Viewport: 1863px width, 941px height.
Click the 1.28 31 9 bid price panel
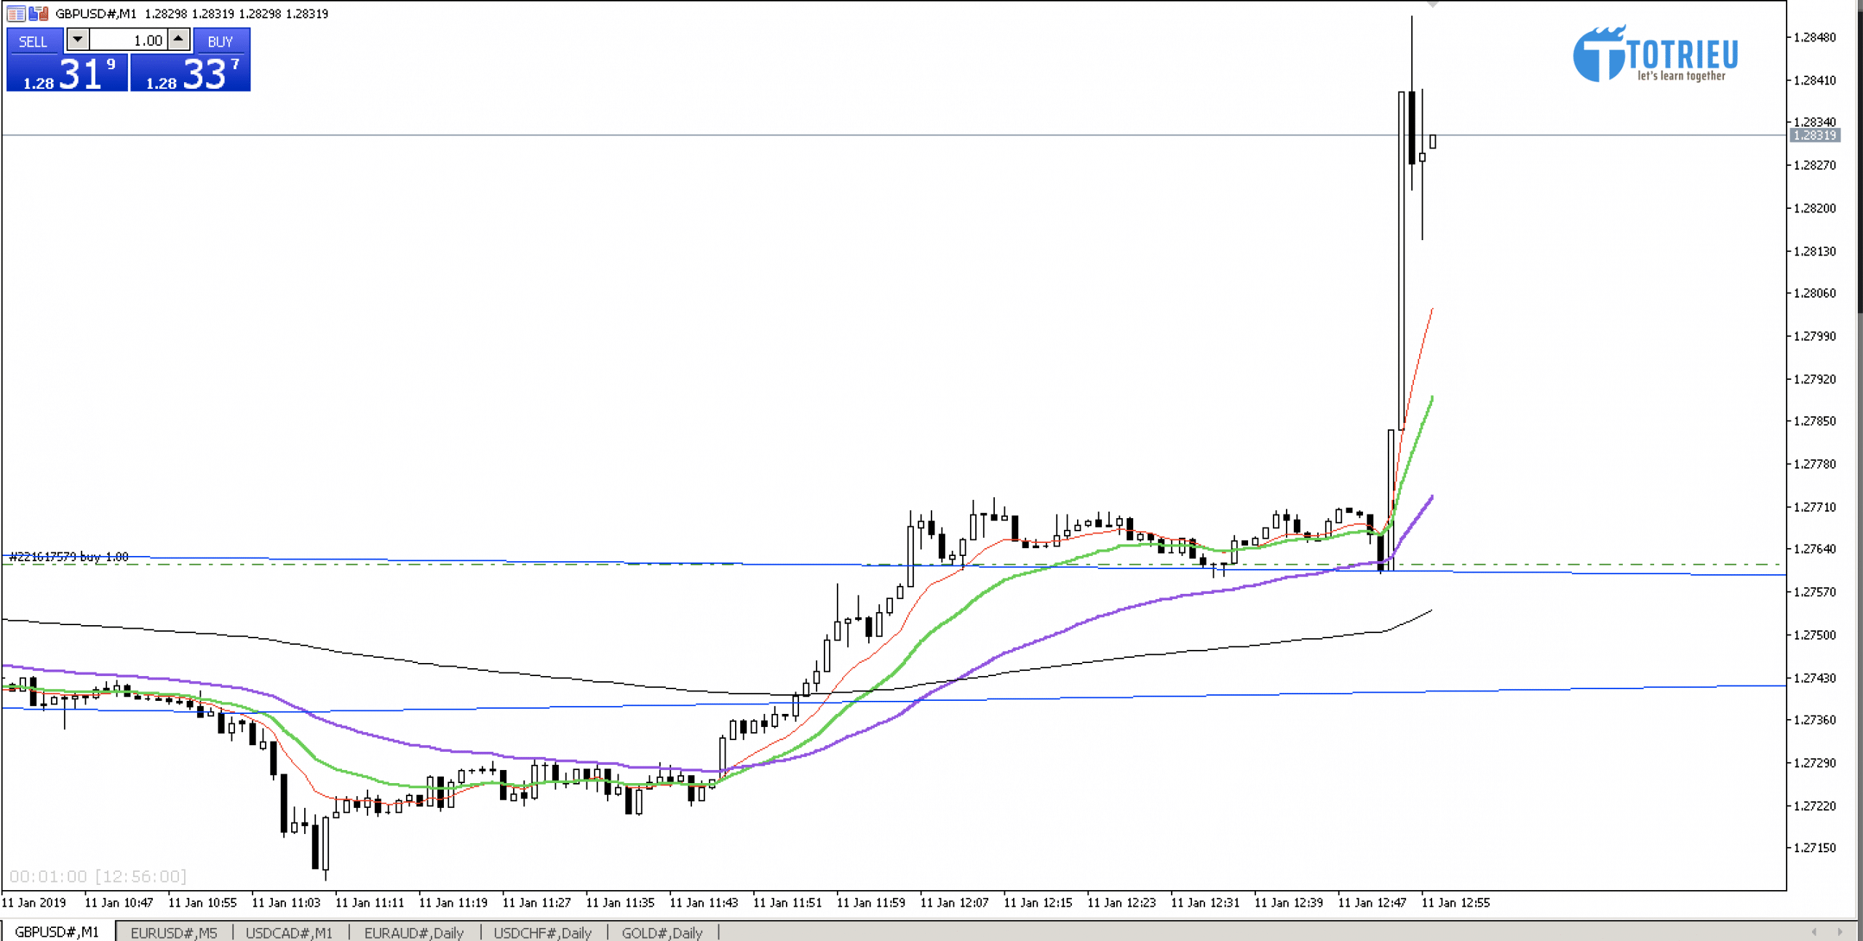coord(67,74)
